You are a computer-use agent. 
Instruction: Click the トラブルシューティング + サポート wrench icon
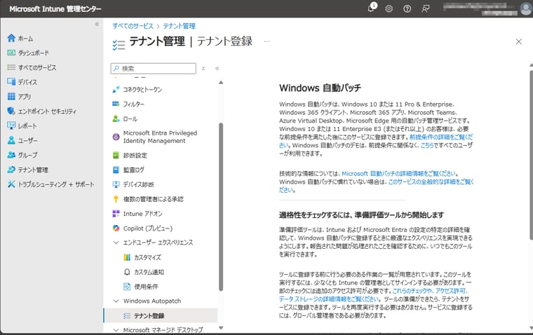(11, 184)
